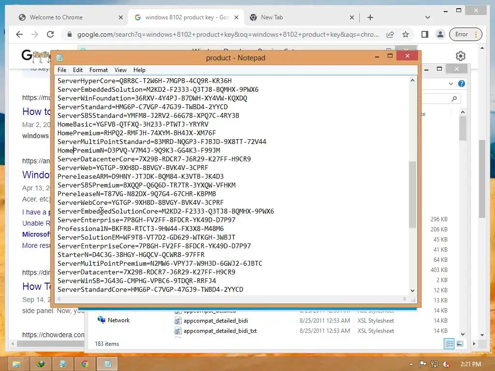This screenshot has height=371, width=495.
Task: Click the ServerWeb=YGTGP line
Action: click(132, 168)
